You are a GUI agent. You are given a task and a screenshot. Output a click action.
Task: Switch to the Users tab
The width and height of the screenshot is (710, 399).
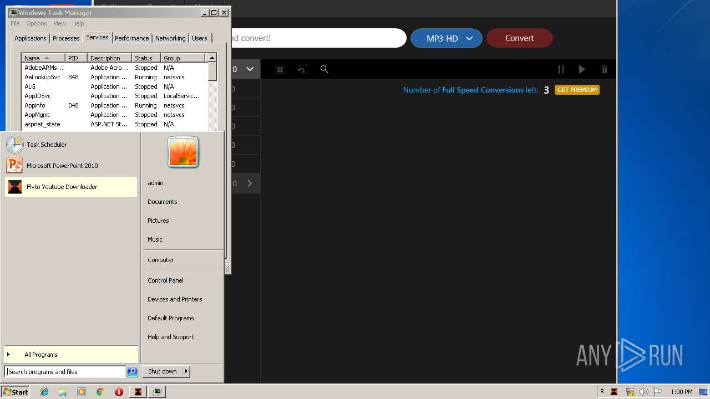click(x=200, y=38)
